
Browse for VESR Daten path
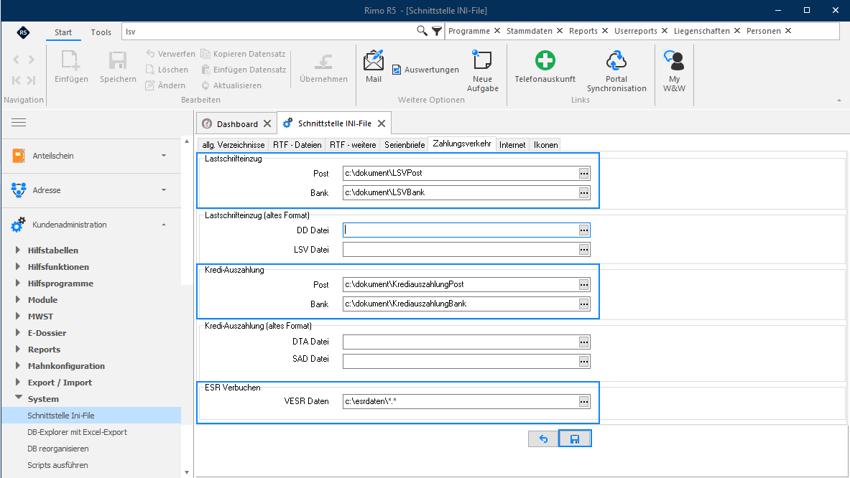tap(584, 402)
